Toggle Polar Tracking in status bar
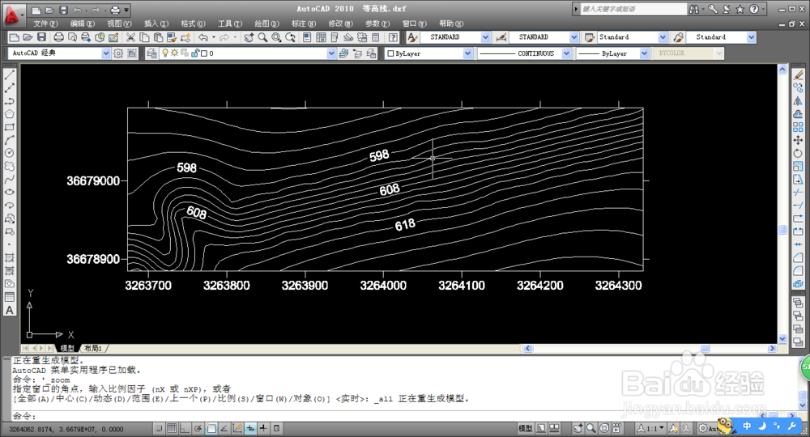The height and width of the screenshot is (437, 810). coord(198,428)
